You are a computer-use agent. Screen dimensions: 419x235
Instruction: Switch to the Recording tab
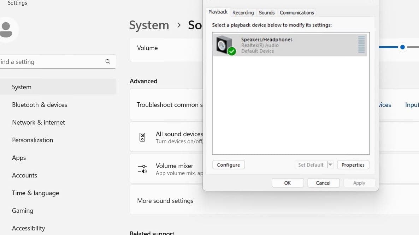click(x=243, y=13)
